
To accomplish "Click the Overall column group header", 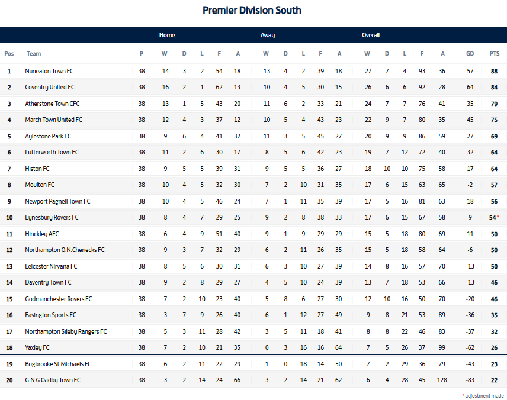I will click(x=371, y=36).
